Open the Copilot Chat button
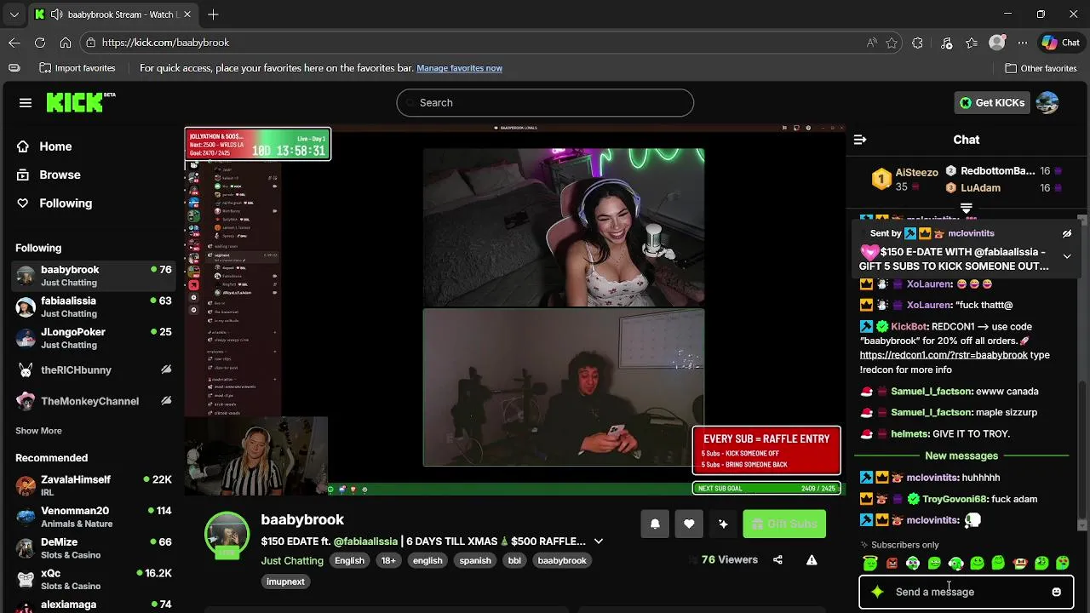 (x=1061, y=43)
